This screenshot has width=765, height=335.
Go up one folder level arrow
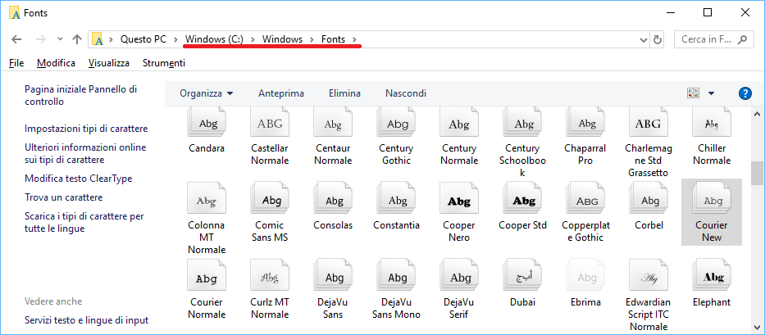77,39
